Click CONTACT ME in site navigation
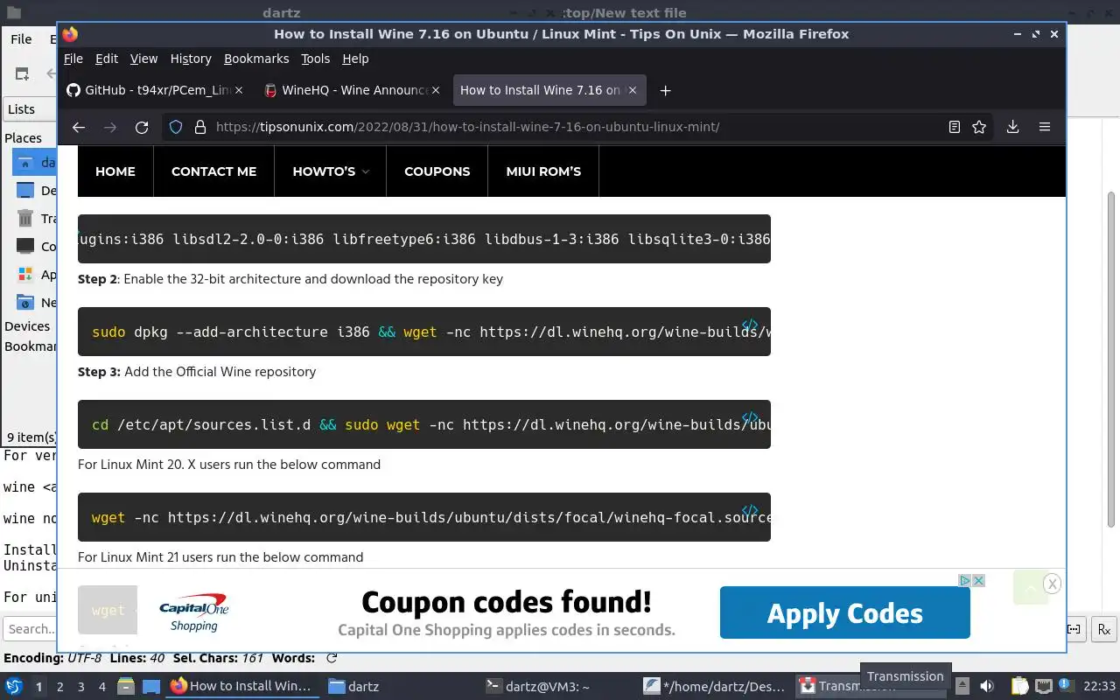This screenshot has height=700, width=1120. tap(213, 171)
